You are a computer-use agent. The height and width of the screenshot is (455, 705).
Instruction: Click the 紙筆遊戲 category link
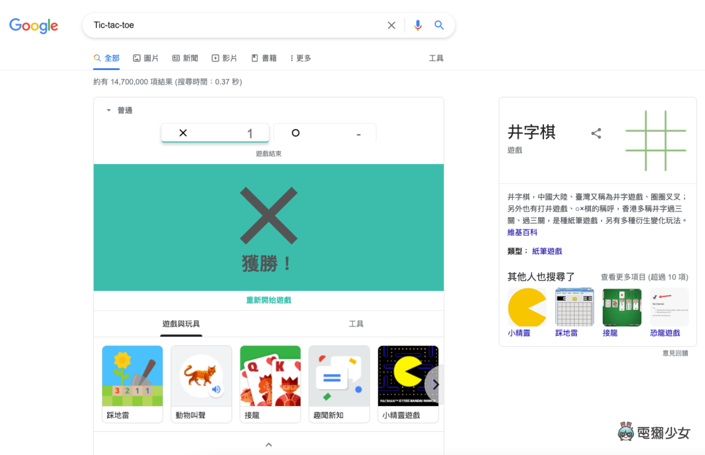point(547,251)
